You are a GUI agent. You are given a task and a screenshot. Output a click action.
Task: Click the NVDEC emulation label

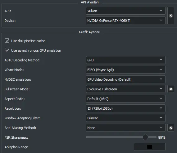[18, 79]
